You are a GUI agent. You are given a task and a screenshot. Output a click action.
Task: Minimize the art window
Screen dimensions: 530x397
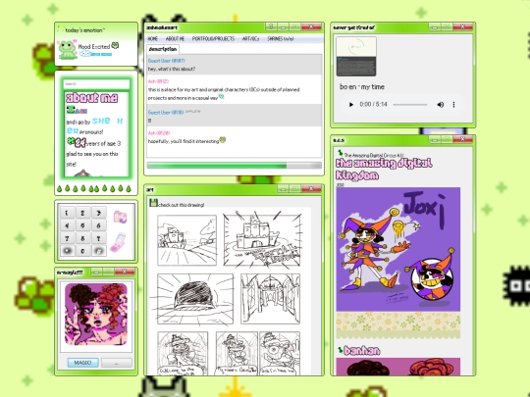(x=283, y=189)
